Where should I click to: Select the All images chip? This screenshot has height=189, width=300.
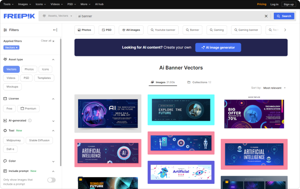pyautogui.click(x=131, y=30)
